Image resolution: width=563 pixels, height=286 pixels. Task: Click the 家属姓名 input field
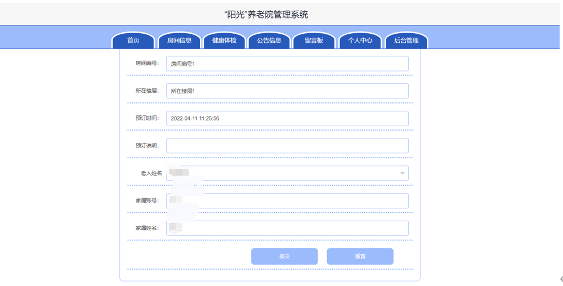pyautogui.click(x=287, y=228)
